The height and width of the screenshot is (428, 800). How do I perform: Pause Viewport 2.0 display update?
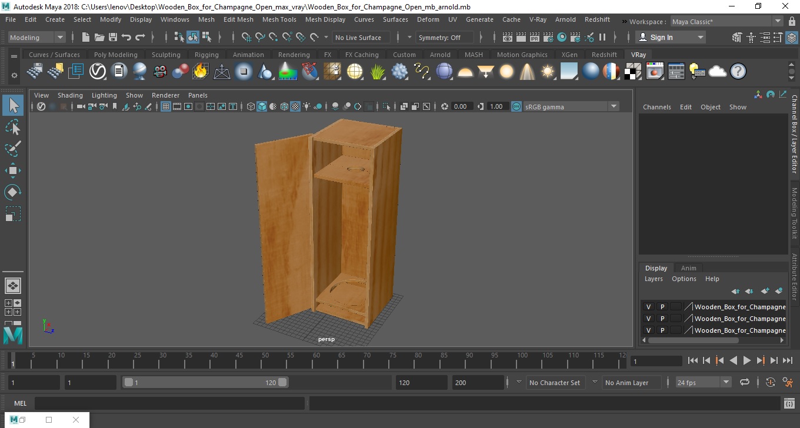click(602, 37)
